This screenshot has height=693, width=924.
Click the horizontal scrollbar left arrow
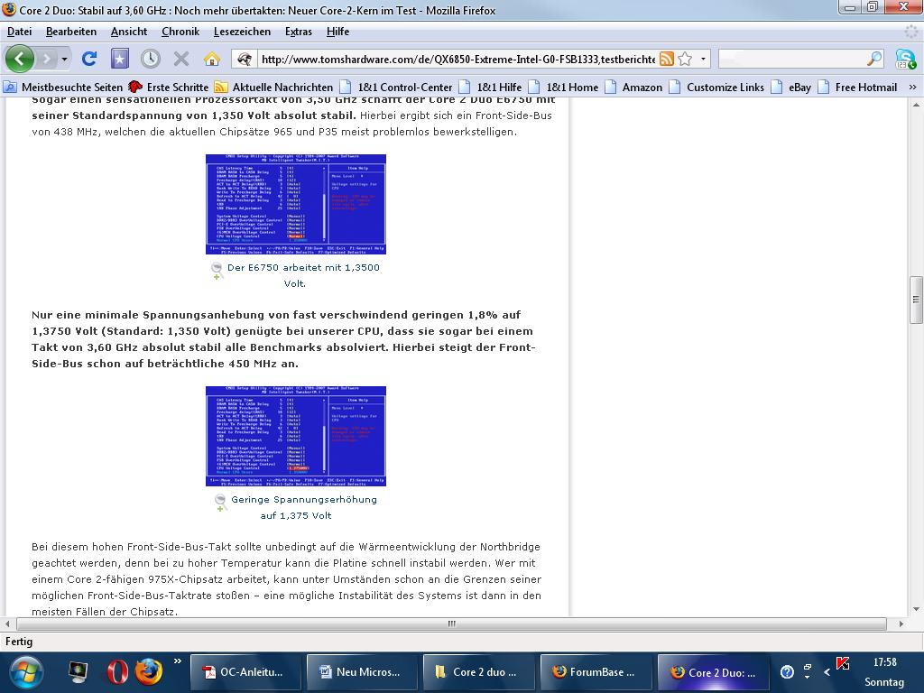click(x=7, y=624)
